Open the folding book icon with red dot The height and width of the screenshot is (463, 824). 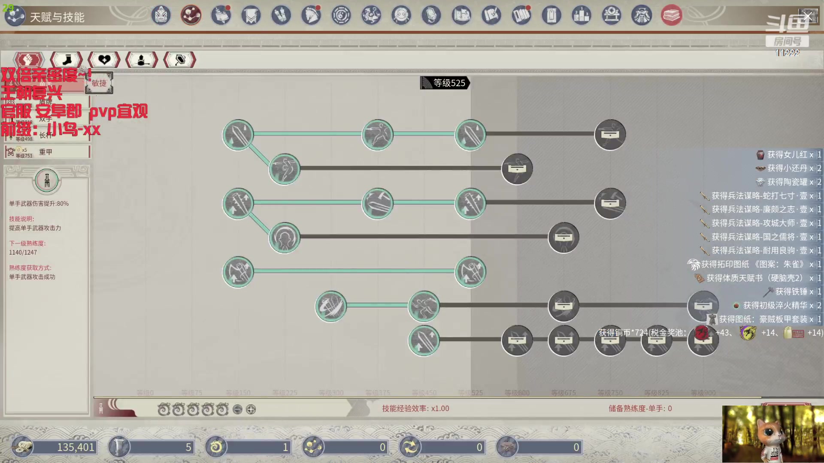521,15
